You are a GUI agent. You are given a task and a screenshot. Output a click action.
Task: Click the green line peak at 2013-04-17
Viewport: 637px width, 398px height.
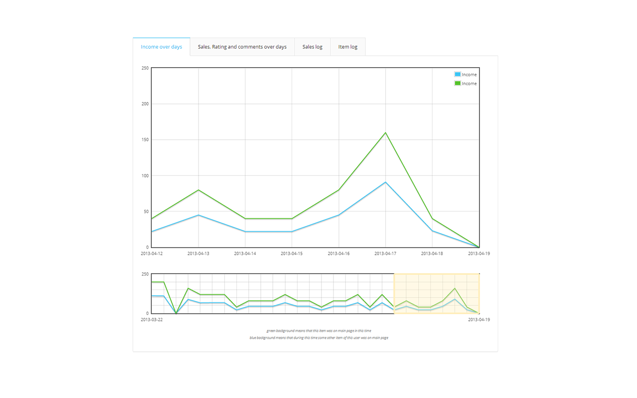(x=386, y=133)
